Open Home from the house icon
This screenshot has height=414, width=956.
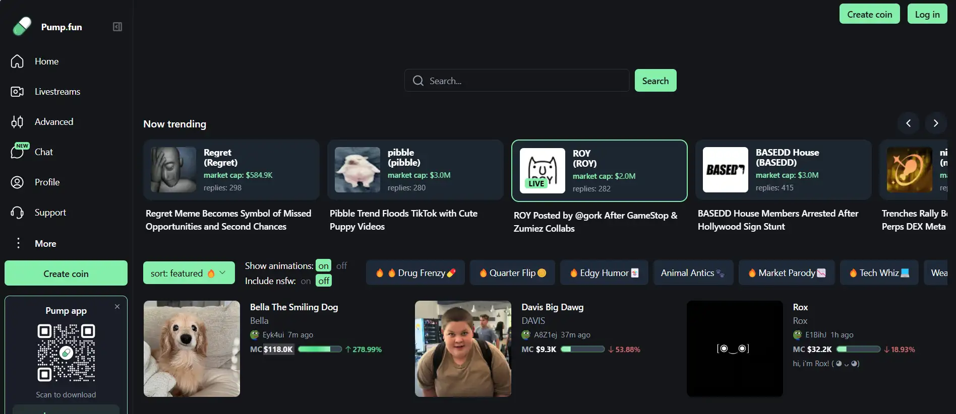point(17,61)
